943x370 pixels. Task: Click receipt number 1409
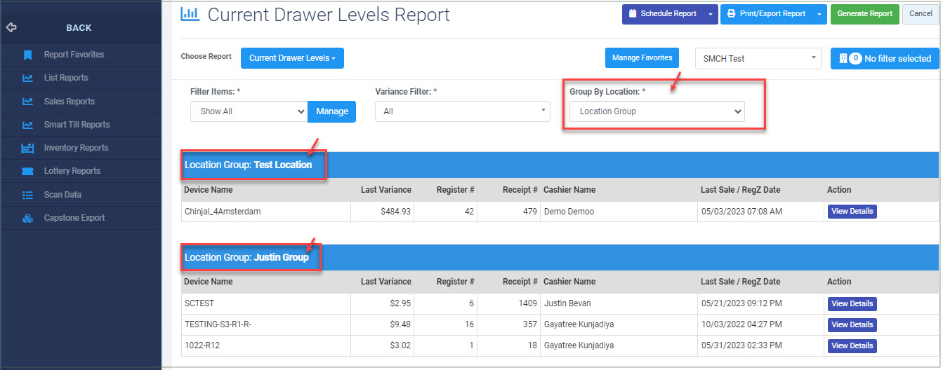click(527, 303)
